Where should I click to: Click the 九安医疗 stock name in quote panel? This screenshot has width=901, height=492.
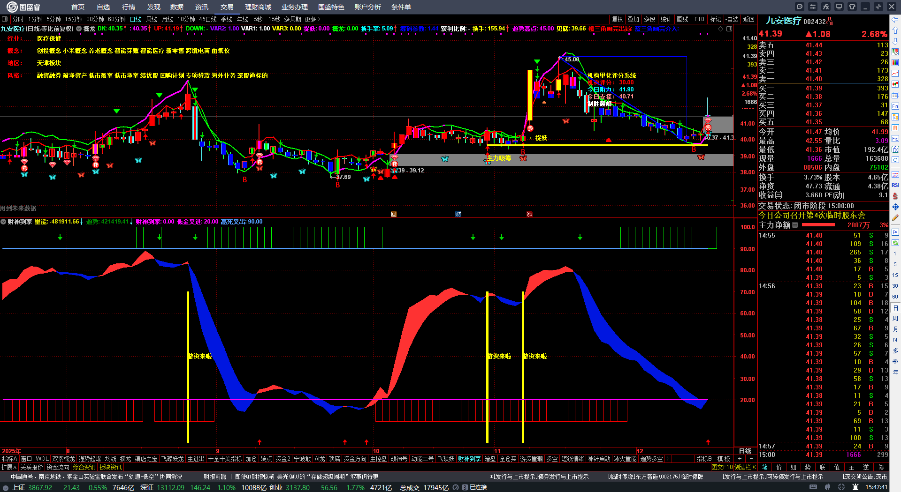(783, 21)
